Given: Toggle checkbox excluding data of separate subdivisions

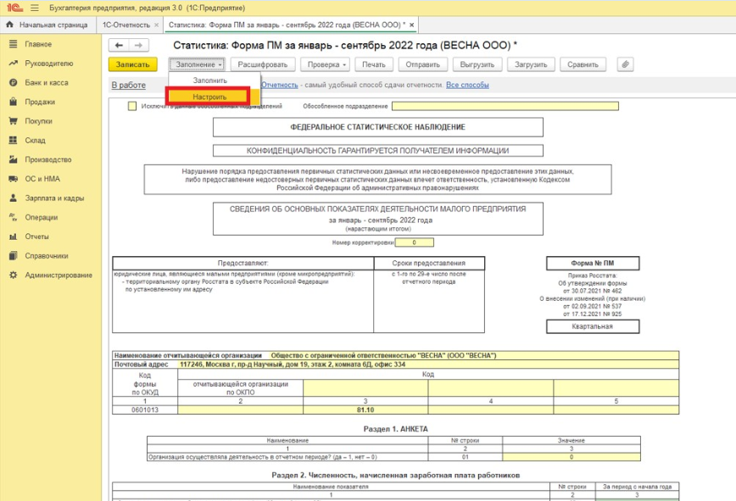Looking at the screenshot, I should [132, 106].
